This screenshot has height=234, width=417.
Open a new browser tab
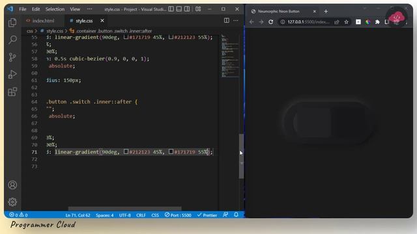coord(326,11)
